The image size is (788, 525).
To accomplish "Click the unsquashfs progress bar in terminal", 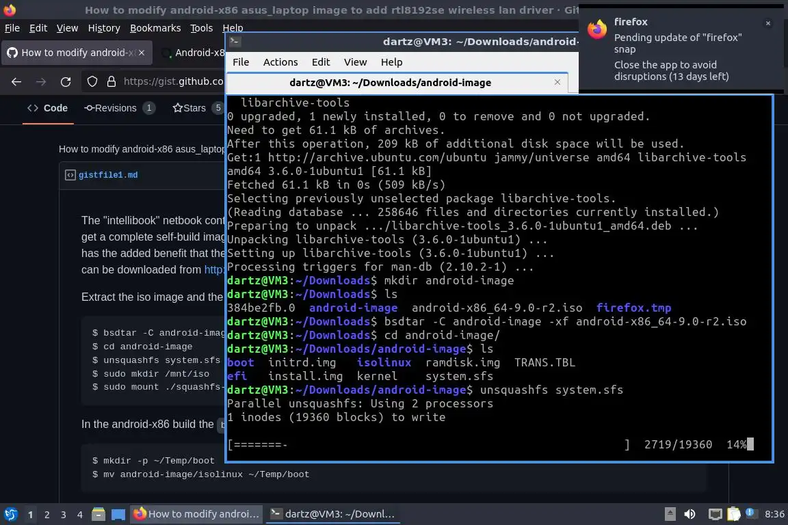I will (429, 445).
